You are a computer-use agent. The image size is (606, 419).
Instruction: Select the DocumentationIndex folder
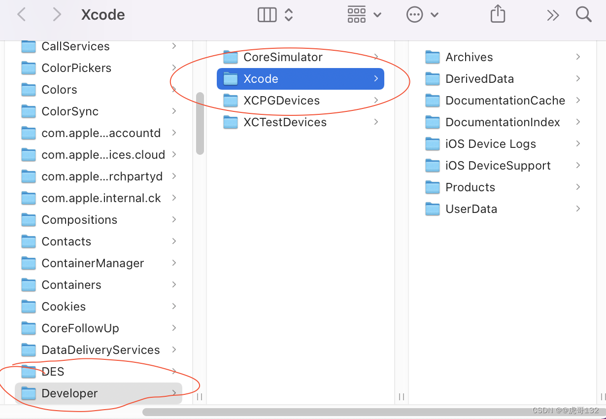point(503,122)
